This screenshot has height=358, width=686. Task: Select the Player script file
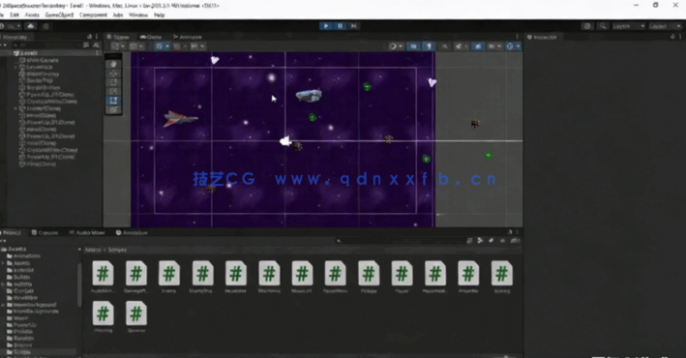click(402, 277)
